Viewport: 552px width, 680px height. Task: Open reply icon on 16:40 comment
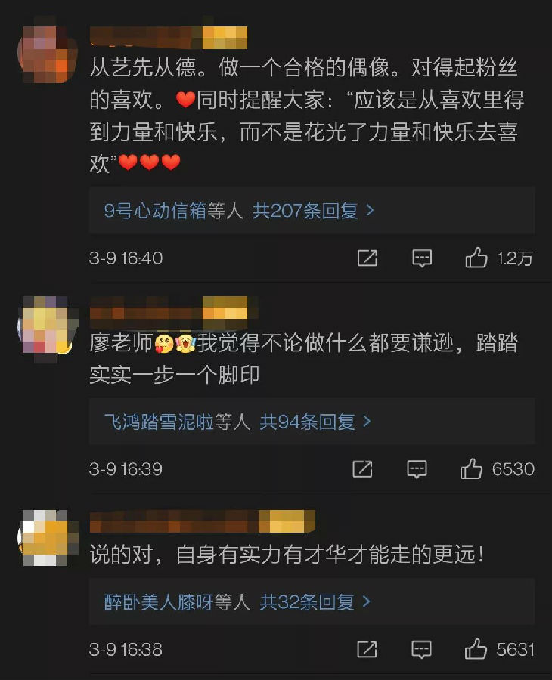(422, 258)
